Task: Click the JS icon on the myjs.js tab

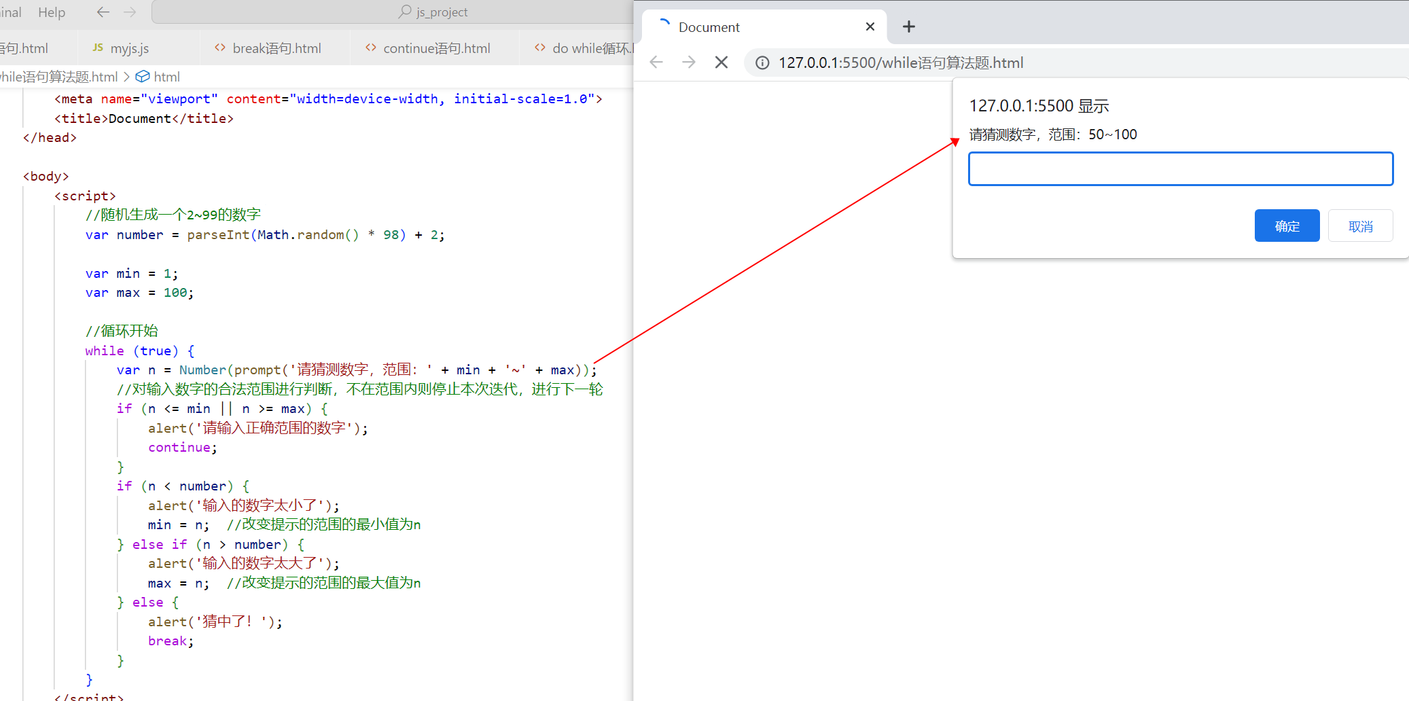Action: click(99, 48)
